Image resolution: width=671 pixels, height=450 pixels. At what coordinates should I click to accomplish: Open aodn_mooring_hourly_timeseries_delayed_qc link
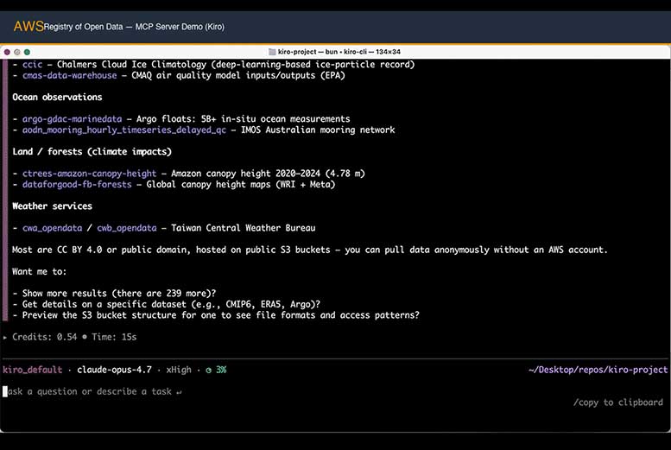click(124, 130)
